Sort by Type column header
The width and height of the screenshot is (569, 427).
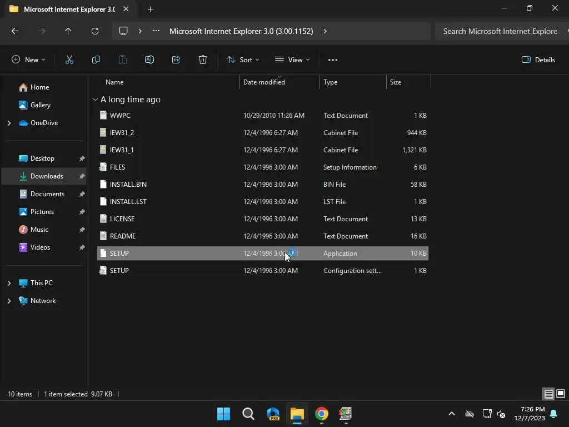click(330, 82)
